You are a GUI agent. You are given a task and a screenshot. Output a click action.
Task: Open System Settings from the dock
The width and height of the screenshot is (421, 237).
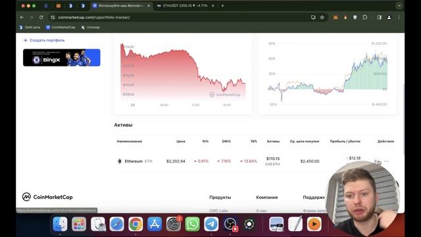pos(174,224)
